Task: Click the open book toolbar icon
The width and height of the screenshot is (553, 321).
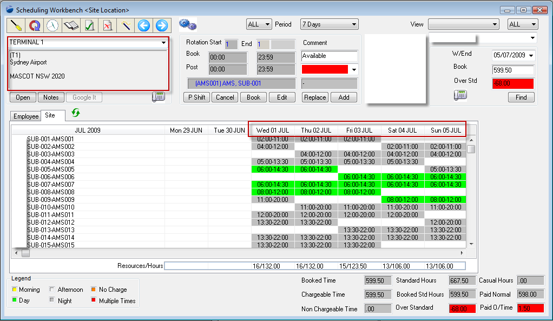Action: point(71,25)
